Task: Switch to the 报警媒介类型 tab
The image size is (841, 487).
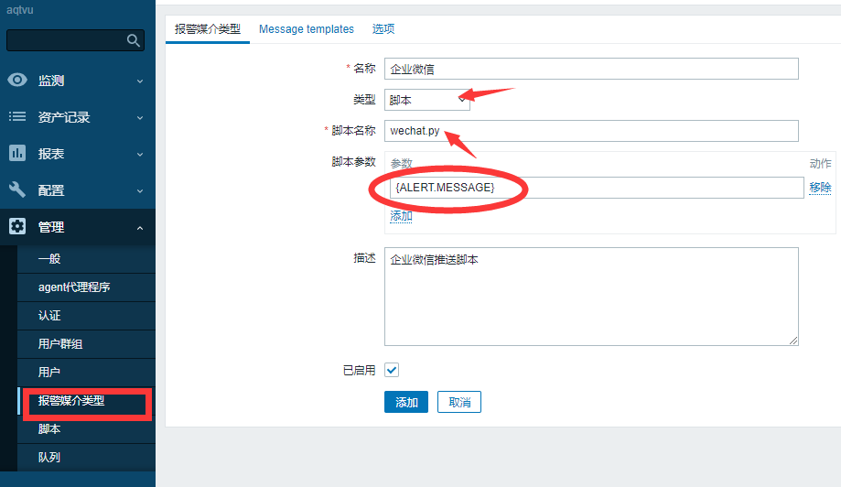Action: (208, 29)
